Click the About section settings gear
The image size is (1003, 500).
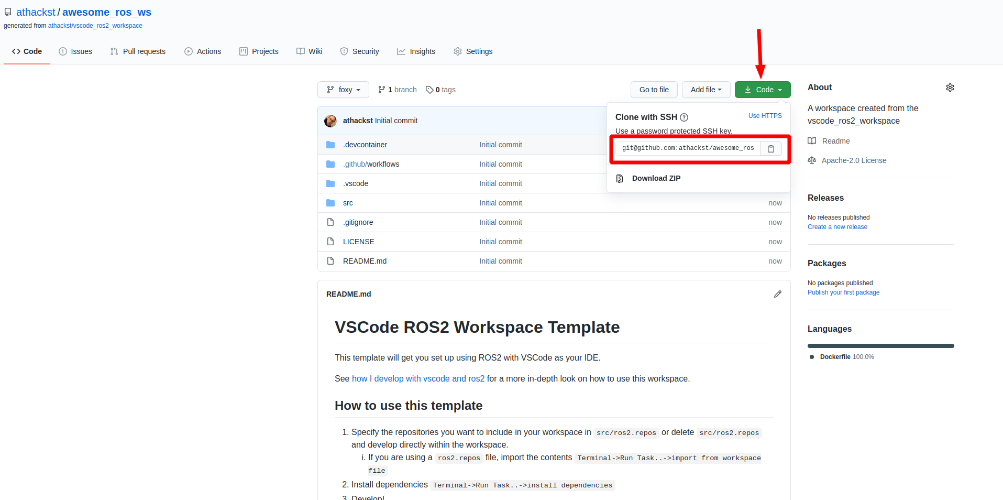[x=950, y=88]
